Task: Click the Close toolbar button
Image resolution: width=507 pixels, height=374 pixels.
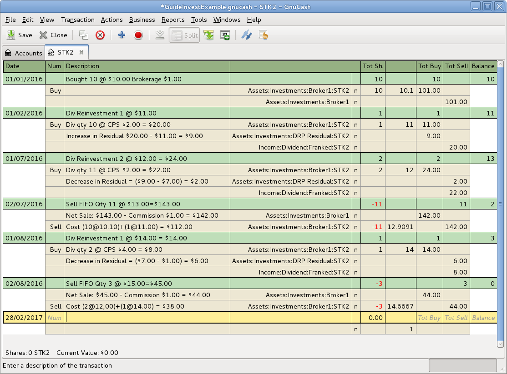Action: click(x=53, y=35)
